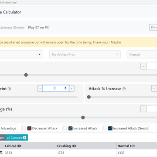
Task: Click the Decreased Attack debuff icon
Action: pos(29,128)
